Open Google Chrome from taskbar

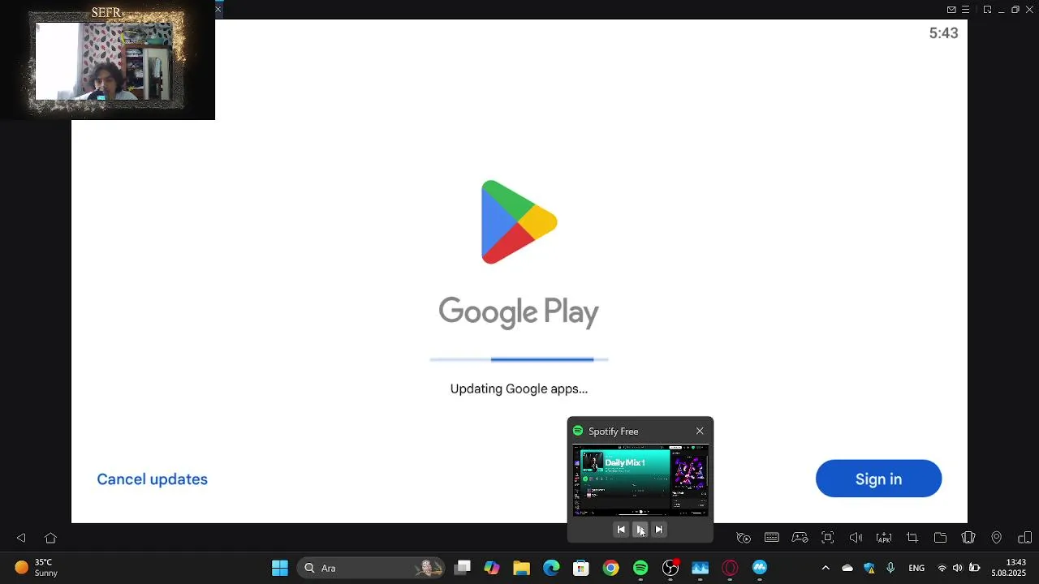tap(610, 568)
